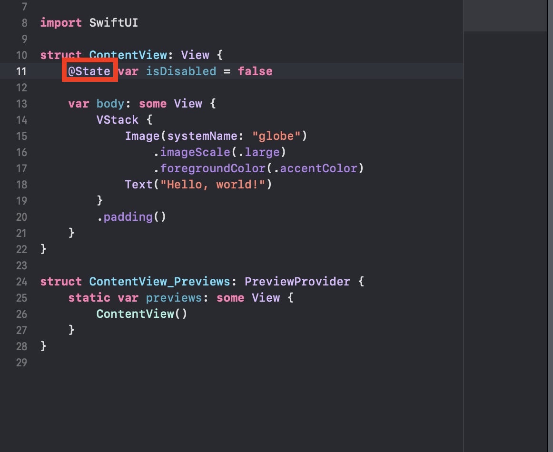553x452 pixels.
Task: Click the isDisabled variable name
Action: click(x=181, y=71)
